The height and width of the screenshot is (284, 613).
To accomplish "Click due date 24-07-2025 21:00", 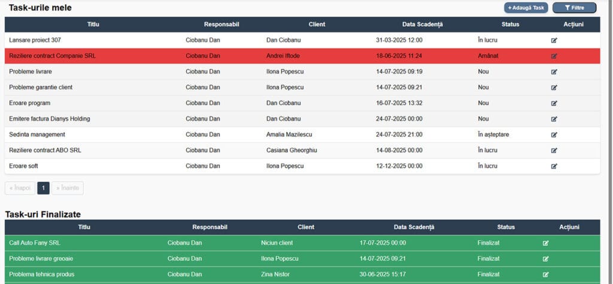I will pos(399,135).
